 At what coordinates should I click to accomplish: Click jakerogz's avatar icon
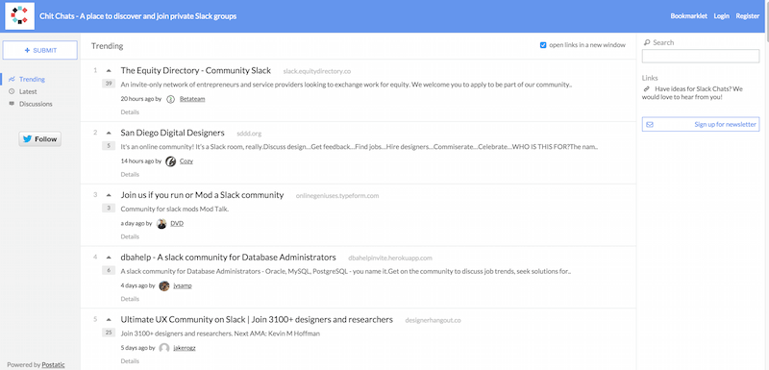(164, 348)
